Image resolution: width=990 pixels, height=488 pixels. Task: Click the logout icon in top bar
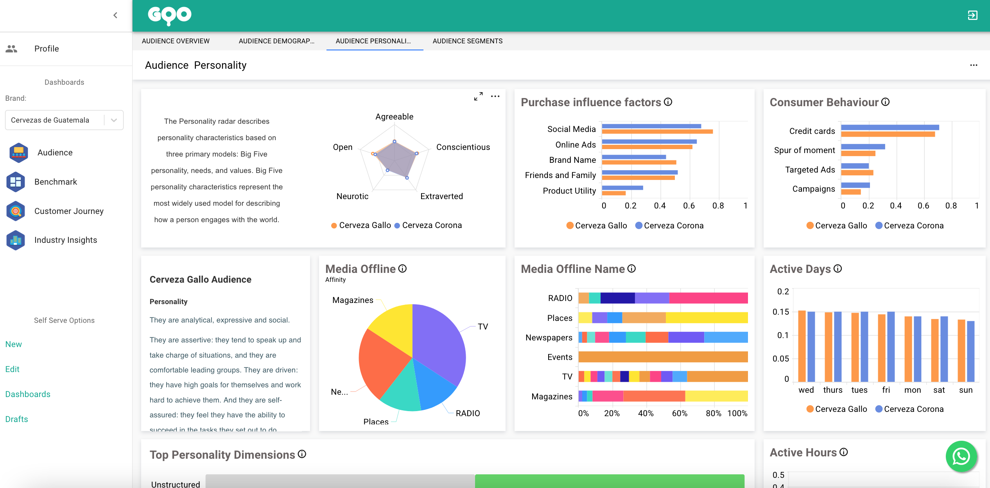972,15
